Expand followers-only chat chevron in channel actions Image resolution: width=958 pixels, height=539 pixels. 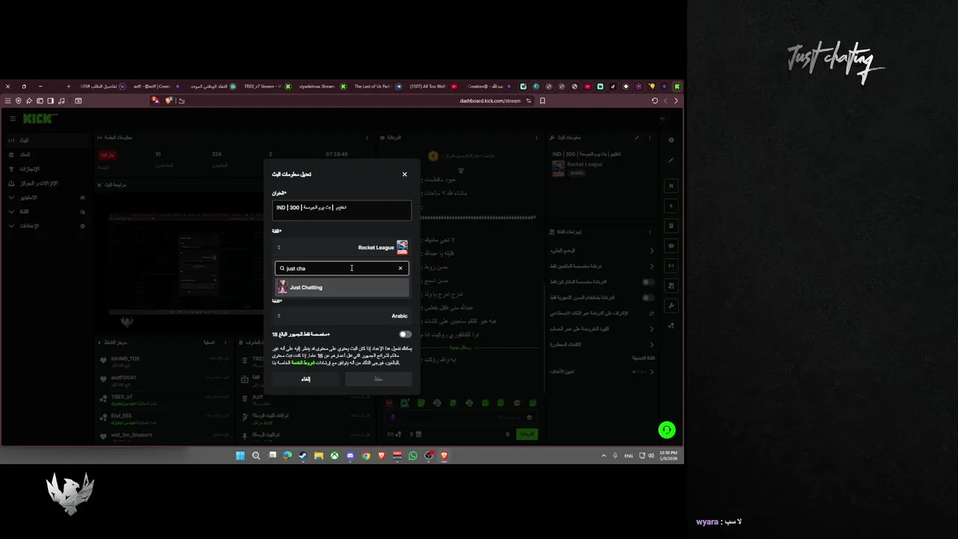(651, 267)
